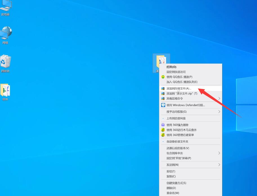
Task: Choose 固定到快速访问 in context menu
Action: pos(176,72)
